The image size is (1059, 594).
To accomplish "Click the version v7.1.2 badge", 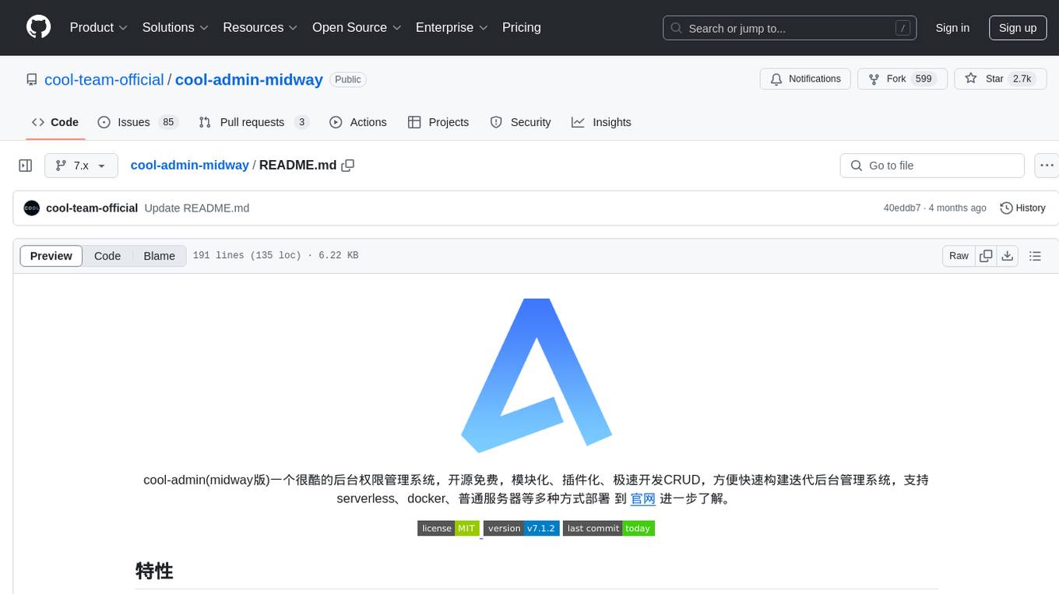I will click(x=521, y=529).
